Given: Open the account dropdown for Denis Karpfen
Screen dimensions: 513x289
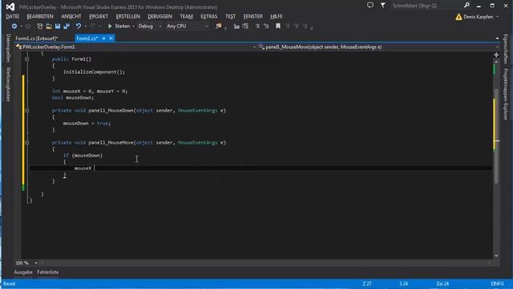Looking at the screenshot, I should click(x=497, y=17).
